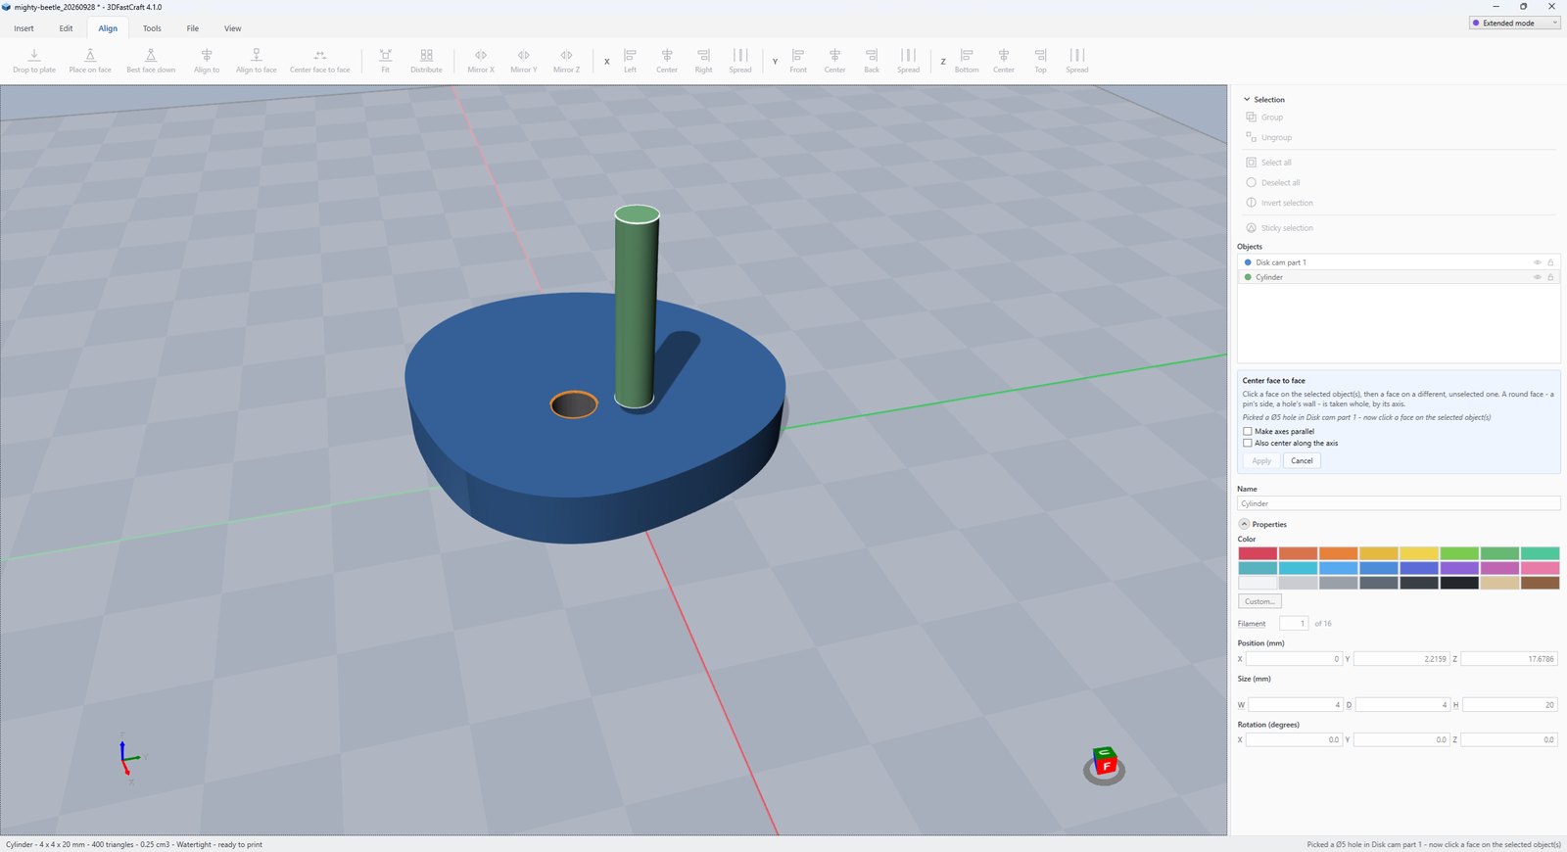Align X Left

click(630, 61)
